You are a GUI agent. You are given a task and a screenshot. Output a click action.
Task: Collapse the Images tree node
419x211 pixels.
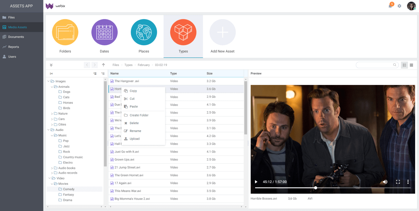coord(49,81)
